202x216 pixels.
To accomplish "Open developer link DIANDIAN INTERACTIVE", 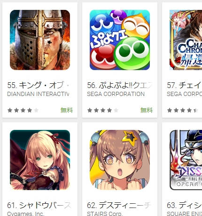I will (38, 94).
